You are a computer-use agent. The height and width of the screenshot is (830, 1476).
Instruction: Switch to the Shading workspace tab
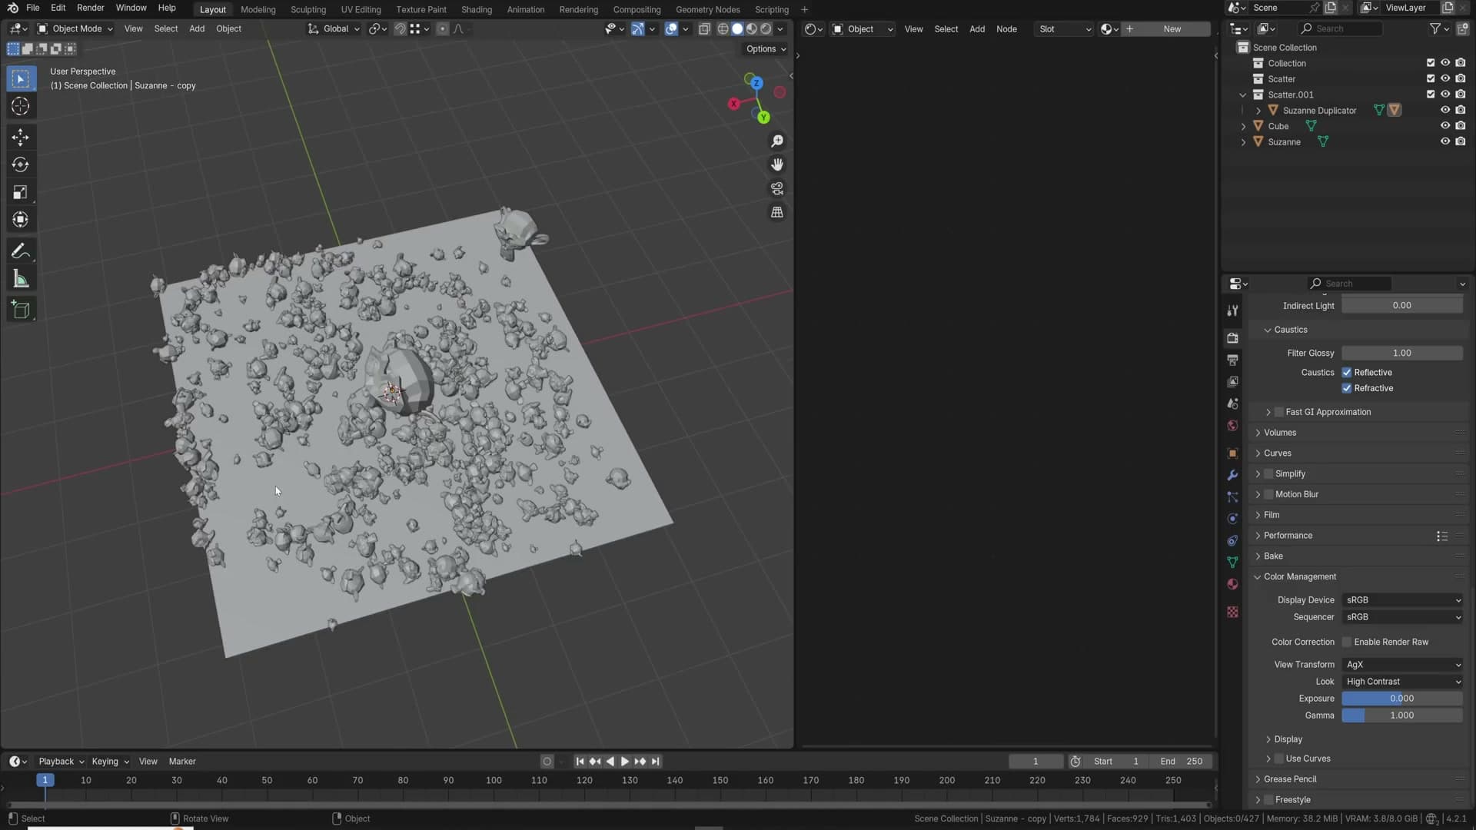pos(476,9)
